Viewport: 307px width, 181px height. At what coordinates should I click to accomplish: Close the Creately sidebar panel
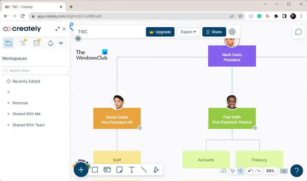(x=64, y=29)
